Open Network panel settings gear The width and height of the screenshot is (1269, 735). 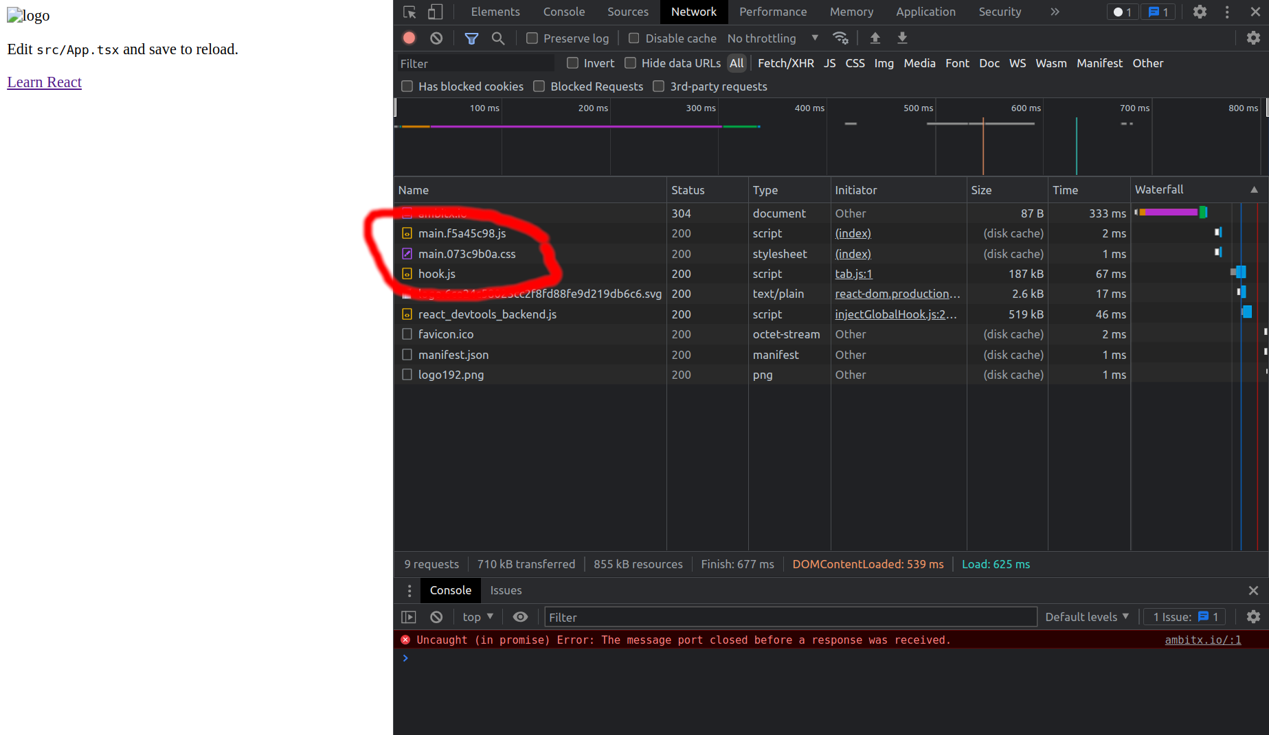(x=1253, y=38)
